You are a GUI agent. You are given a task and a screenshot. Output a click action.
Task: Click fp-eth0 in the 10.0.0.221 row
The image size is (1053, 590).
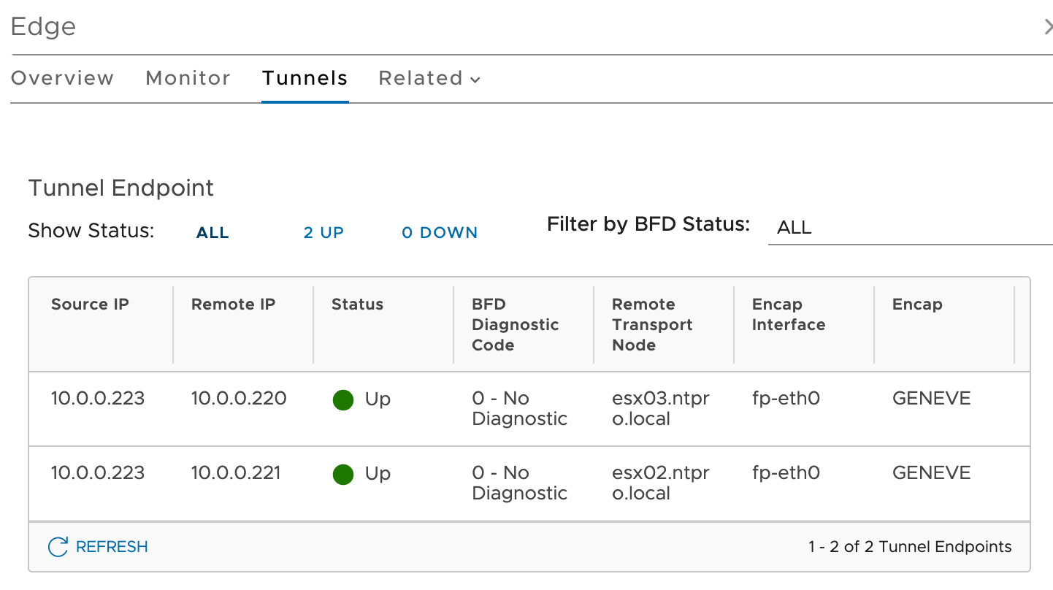[x=786, y=473]
